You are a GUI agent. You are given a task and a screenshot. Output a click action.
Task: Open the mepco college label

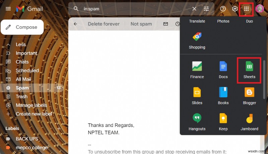click(31, 148)
